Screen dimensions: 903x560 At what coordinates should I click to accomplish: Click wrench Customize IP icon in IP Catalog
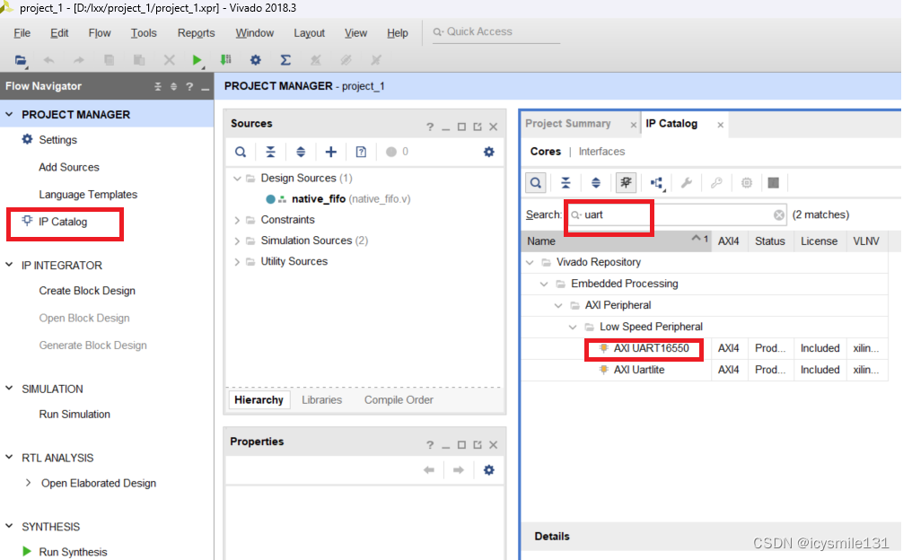click(x=687, y=183)
